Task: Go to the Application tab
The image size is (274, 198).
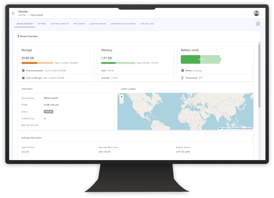Action: [x=79, y=24]
